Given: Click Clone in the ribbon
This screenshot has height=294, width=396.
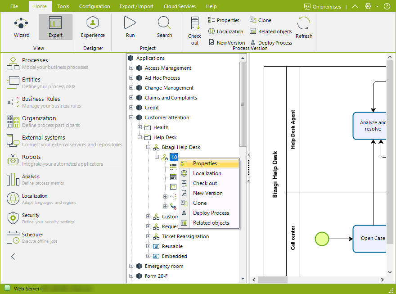Looking at the screenshot, I should tap(261, 20).
